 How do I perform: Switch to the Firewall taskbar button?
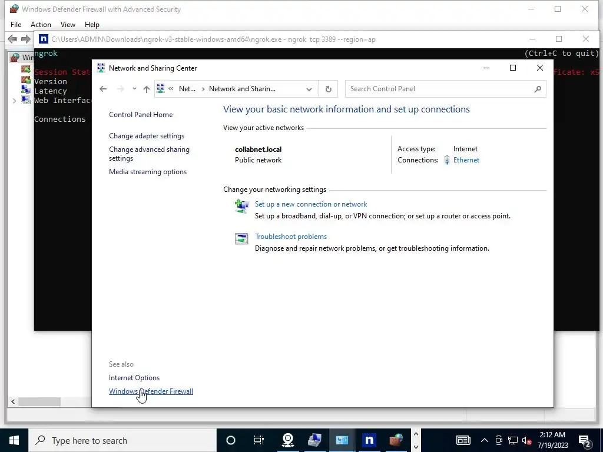[396, 440]
